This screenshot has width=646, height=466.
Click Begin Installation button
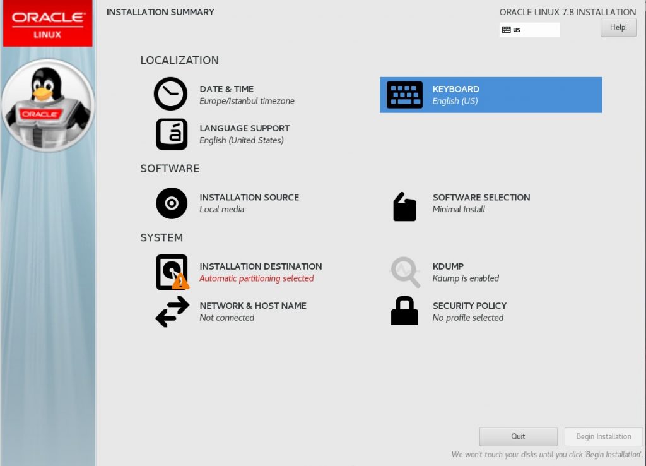tap(604, 436)
